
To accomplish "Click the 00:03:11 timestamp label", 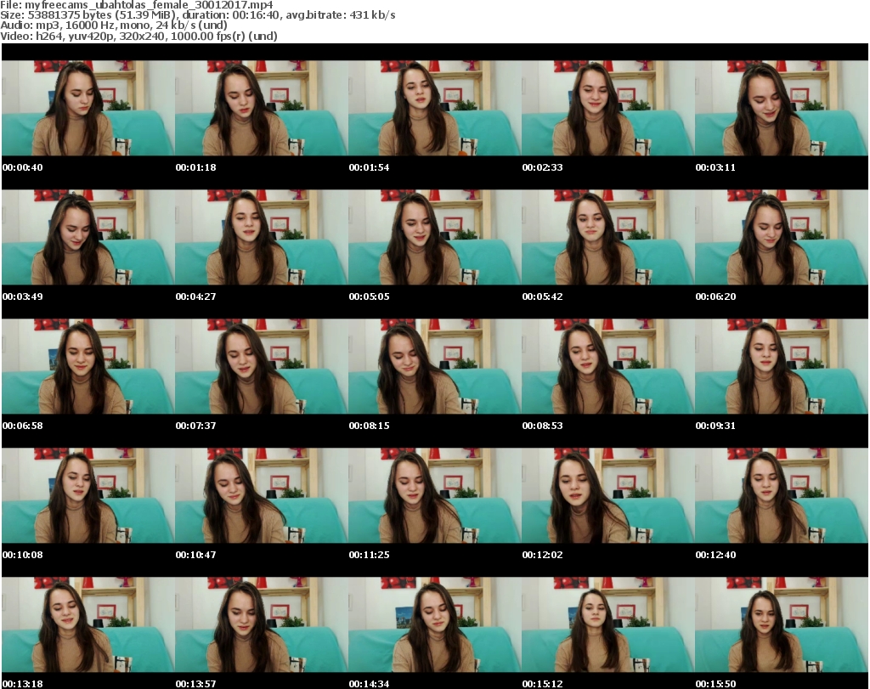I will tap(715, 167).
